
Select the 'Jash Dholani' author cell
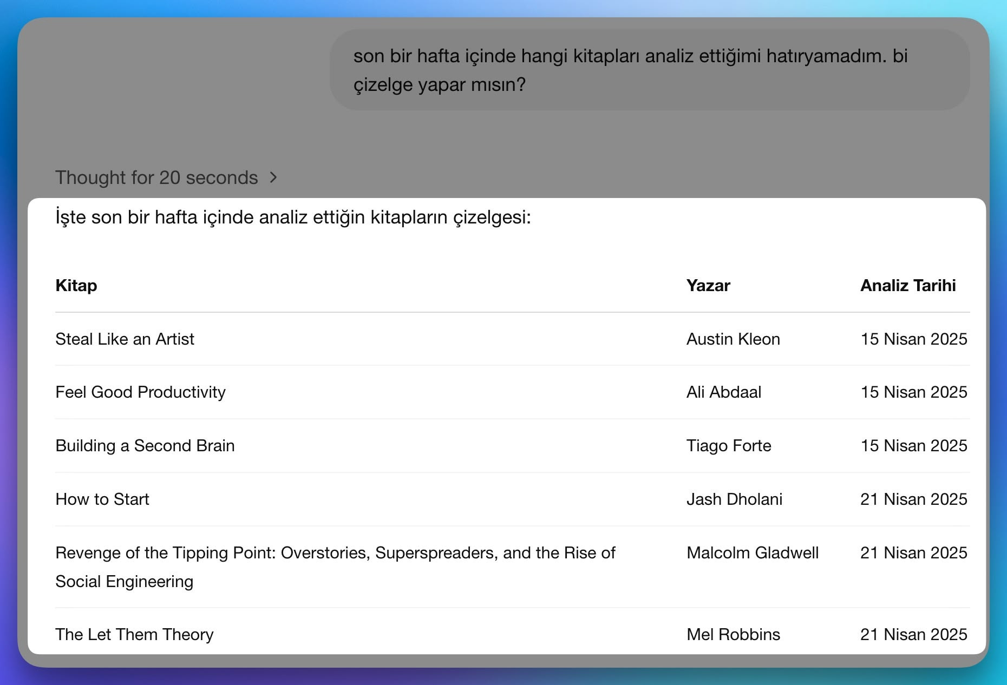pos(734,499)
